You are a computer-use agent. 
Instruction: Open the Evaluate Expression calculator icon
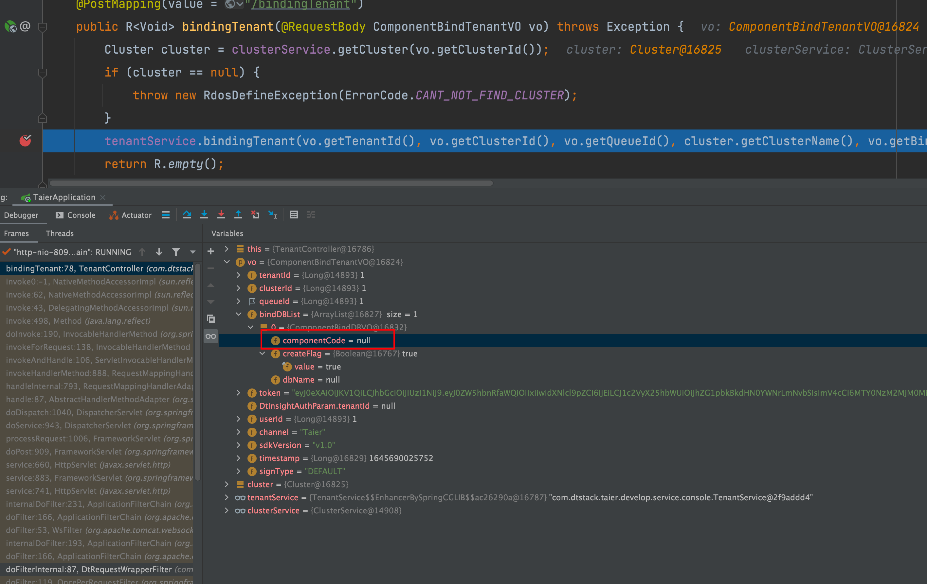click(294, 215)
